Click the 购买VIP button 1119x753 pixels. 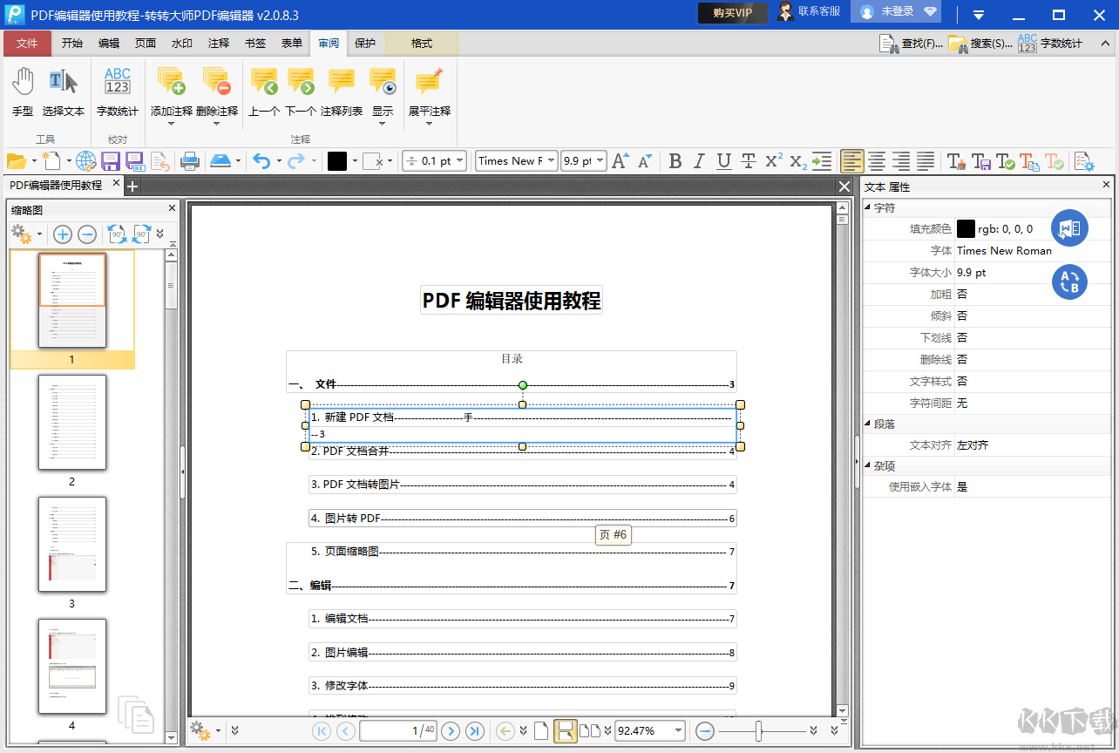pos(732,13)
